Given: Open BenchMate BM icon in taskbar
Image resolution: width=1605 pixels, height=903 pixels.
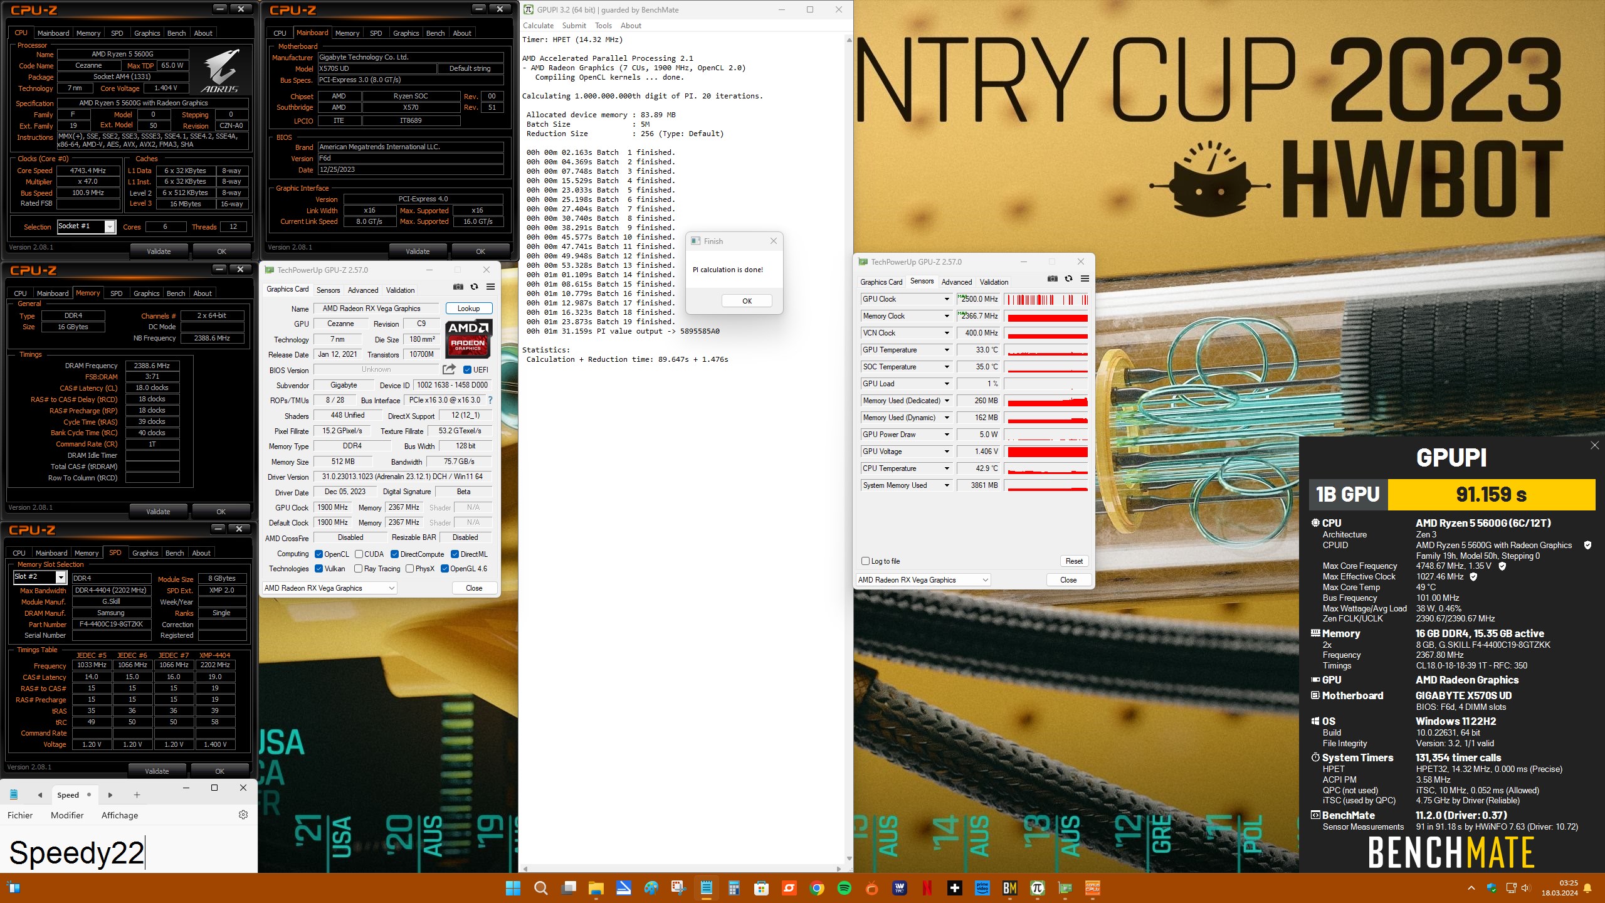Looking at the screenshot, I should click(x=1010, y=888).
